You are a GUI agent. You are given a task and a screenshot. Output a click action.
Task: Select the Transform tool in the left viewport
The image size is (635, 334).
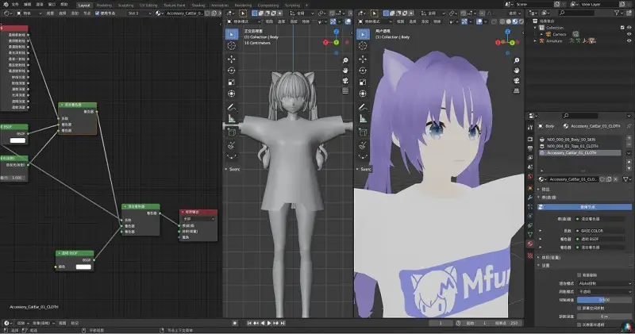pyautogui.click(x=232, y=94)
